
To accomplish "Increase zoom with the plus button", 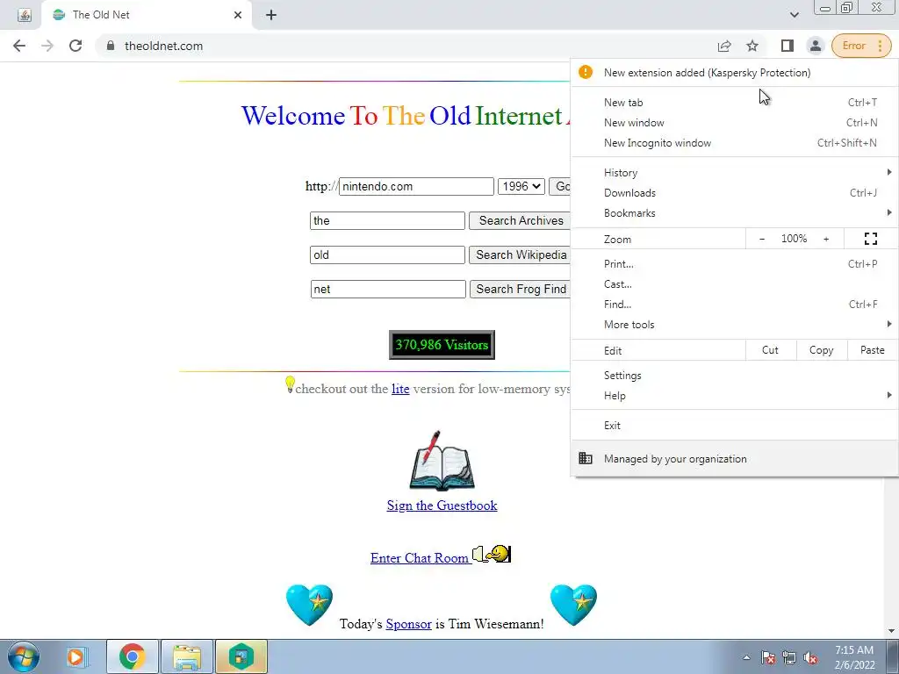I will [x=826, y=239].
